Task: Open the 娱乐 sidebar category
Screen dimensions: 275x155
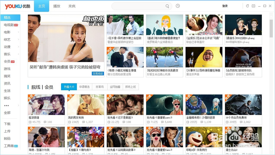Action: tap(7, 98)
